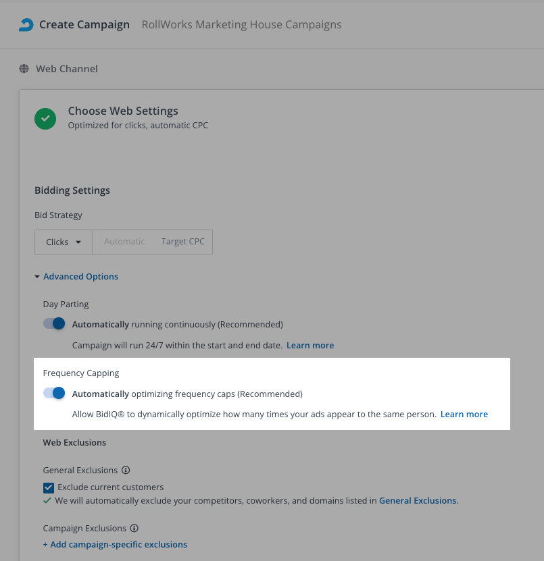Screen dimensions: 544x561
Task: Open the Clicks bid strategy dropdown
Action: point(64,242)
